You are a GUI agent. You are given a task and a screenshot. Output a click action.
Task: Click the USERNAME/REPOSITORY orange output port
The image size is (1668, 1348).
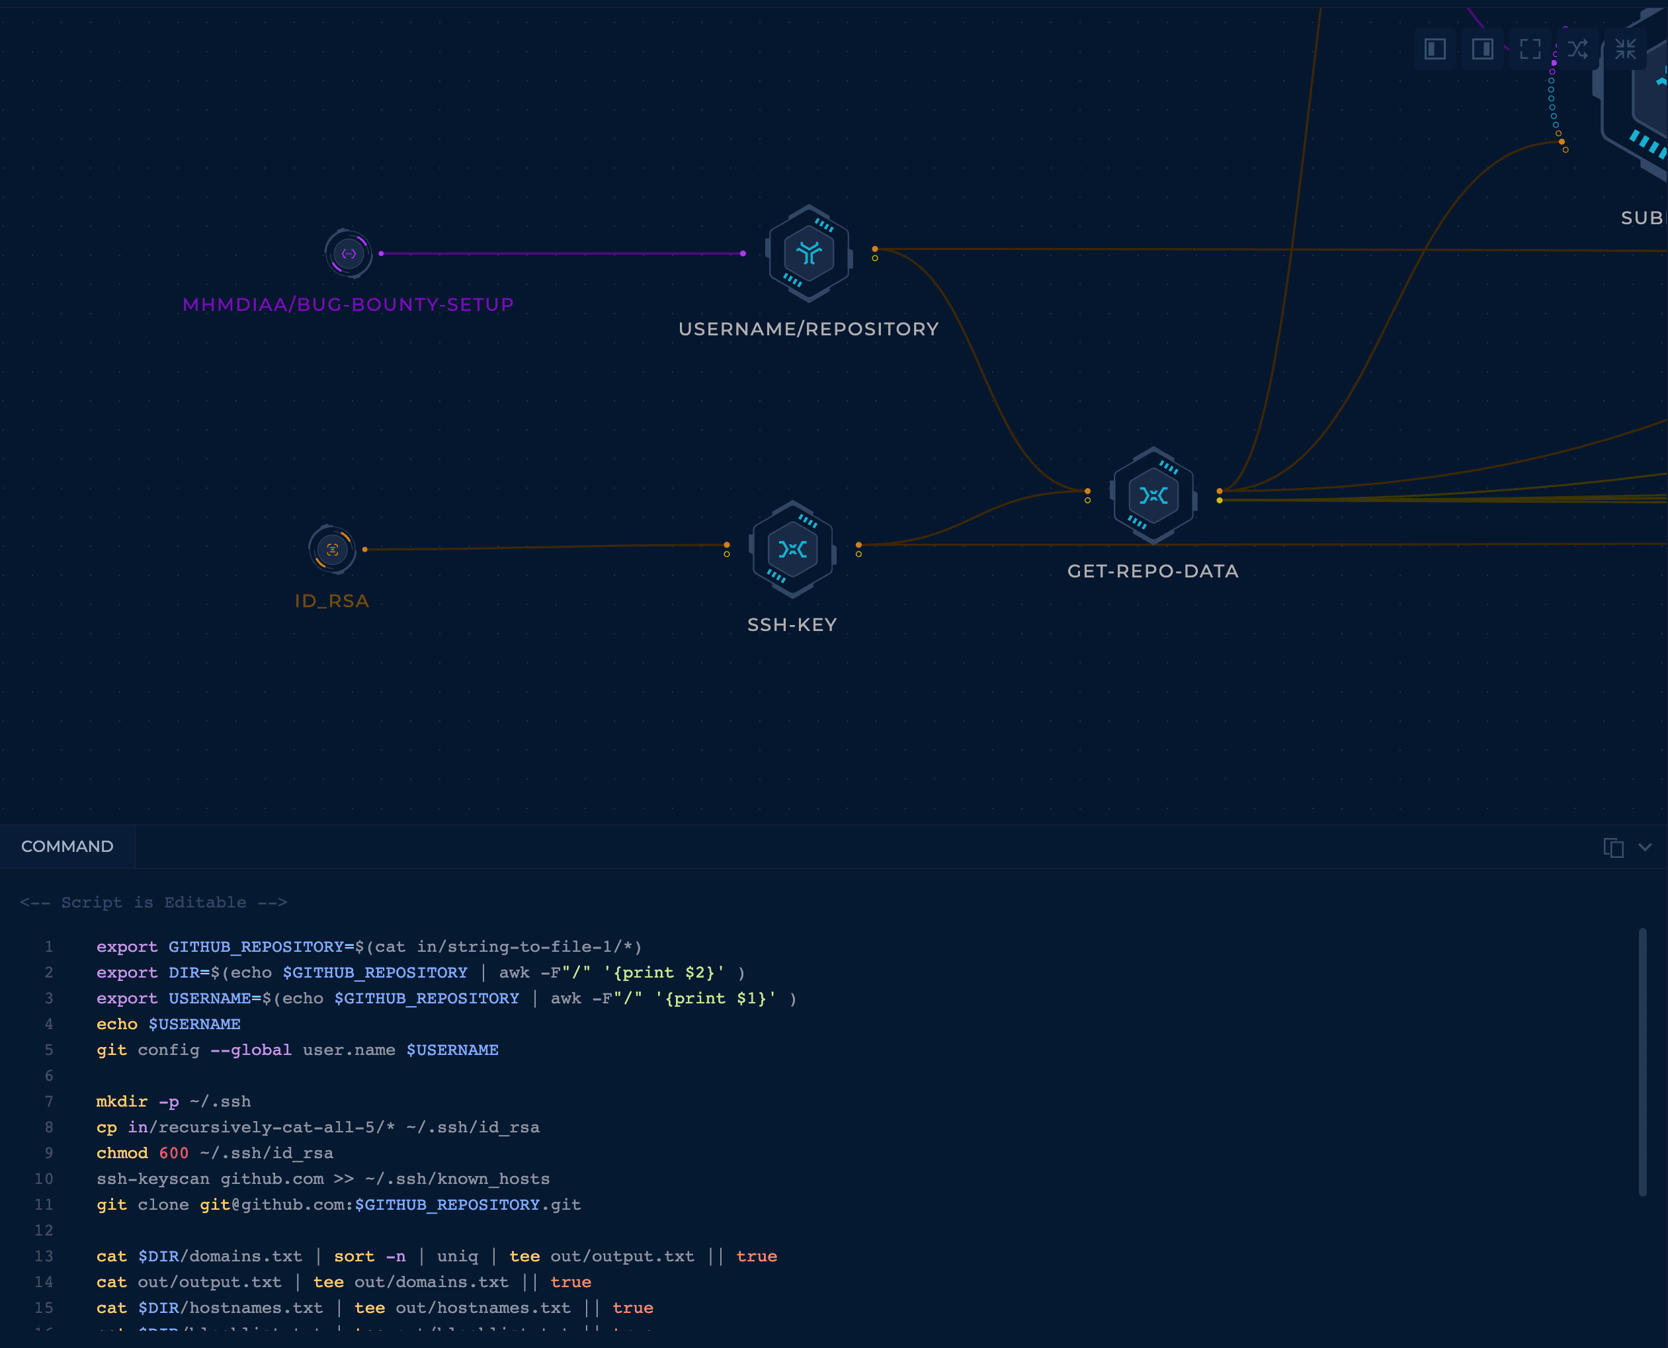tap(874, 249)
